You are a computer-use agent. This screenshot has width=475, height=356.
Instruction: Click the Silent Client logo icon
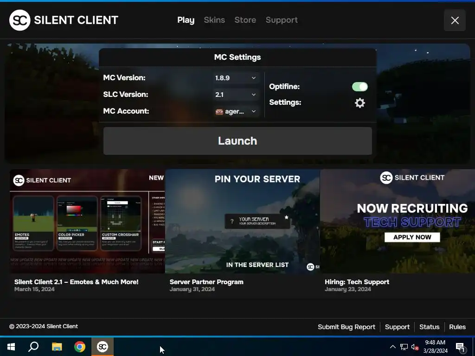pyautogui.click(x=19, y=20)
